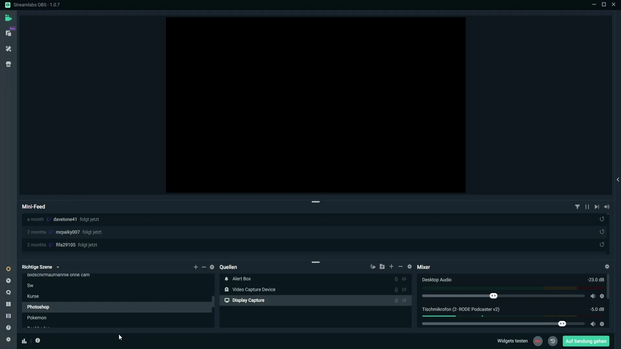Click davetone41 in the Mini-Feed
Image resolution: width=621 pixels, height=349 pixels.
(x=65, y=219)
